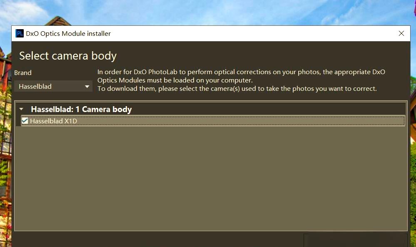Click the DxO PhotoLab PL title bar icon

coord(20,33)
